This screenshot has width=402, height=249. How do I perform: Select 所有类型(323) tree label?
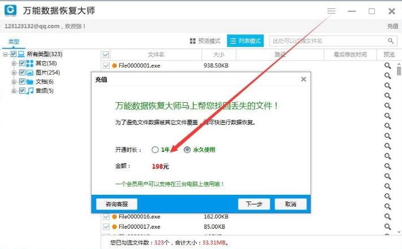(x=45, y=54)
